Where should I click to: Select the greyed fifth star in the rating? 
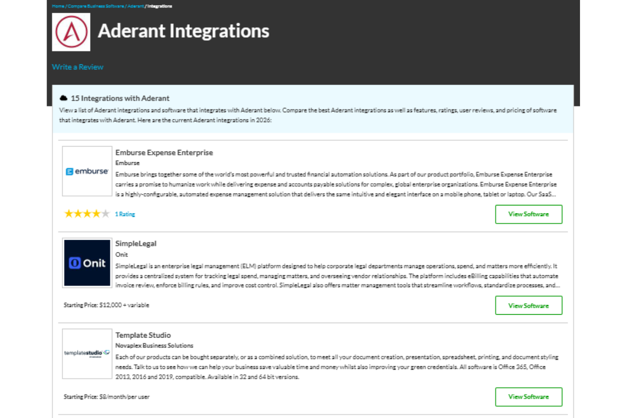105,213
